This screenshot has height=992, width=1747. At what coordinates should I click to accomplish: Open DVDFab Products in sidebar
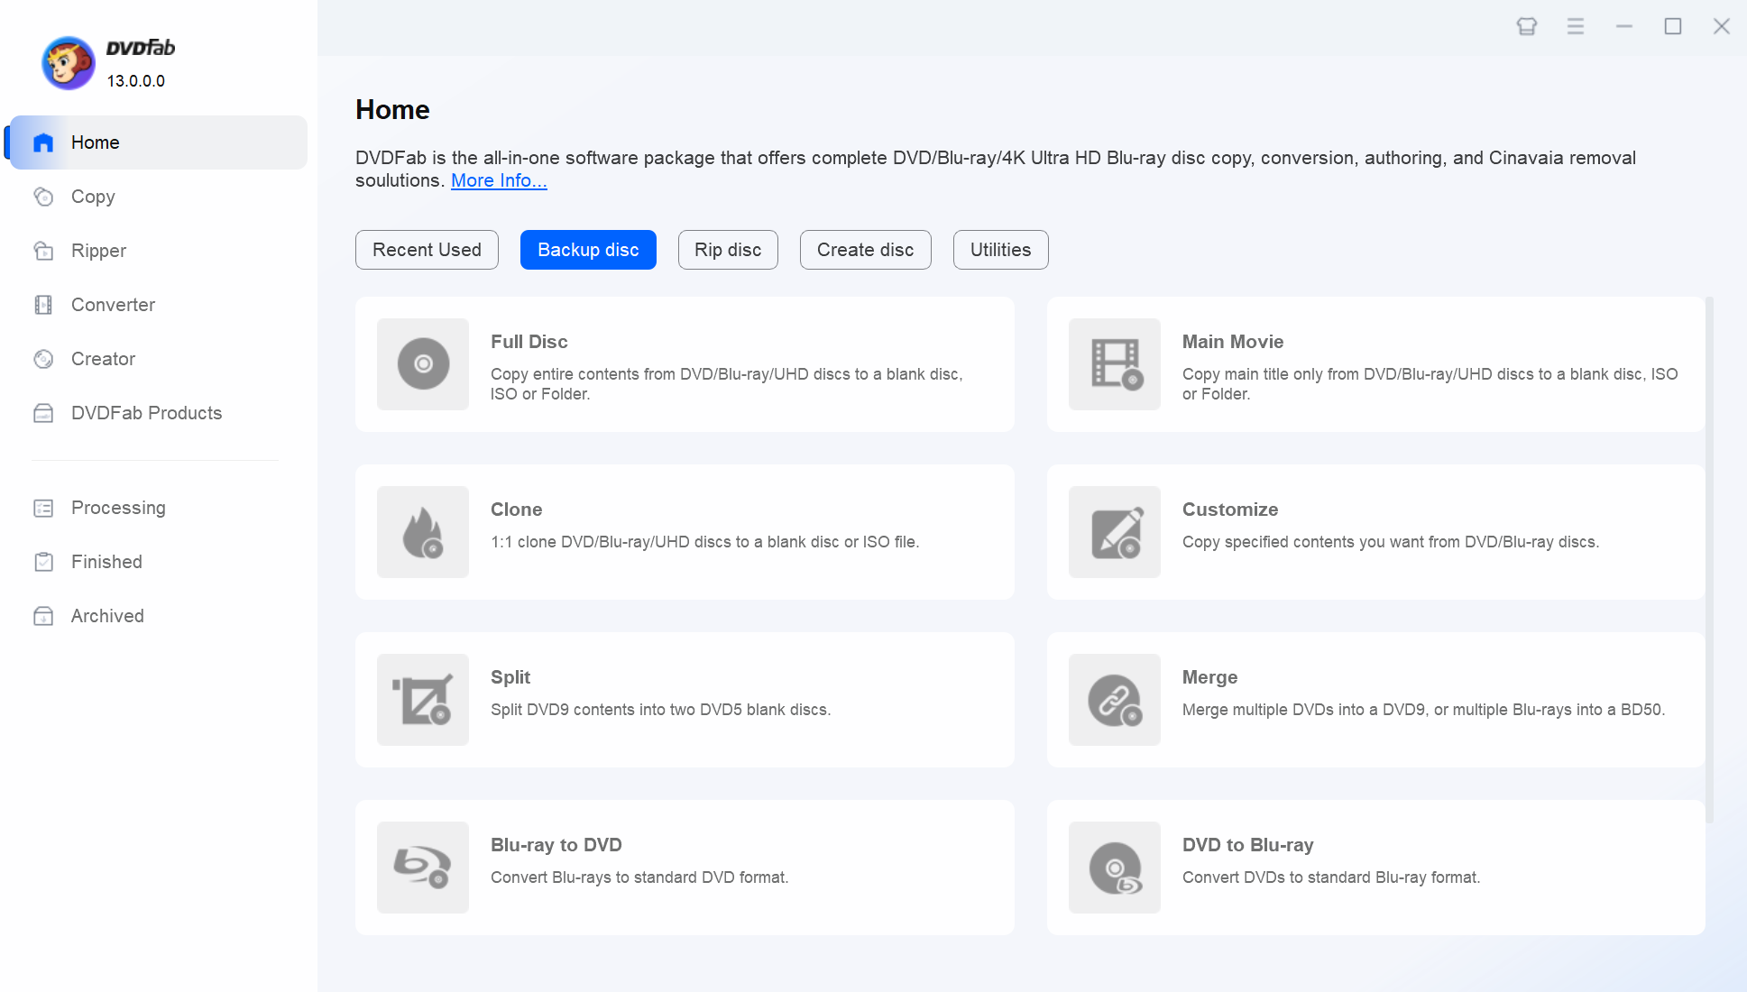click(x=146, y=413)
